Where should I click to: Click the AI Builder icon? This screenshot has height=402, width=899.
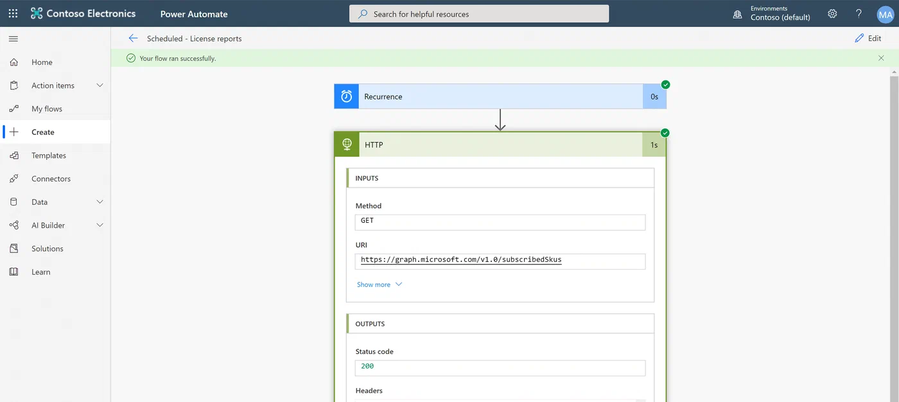(14, 225)
